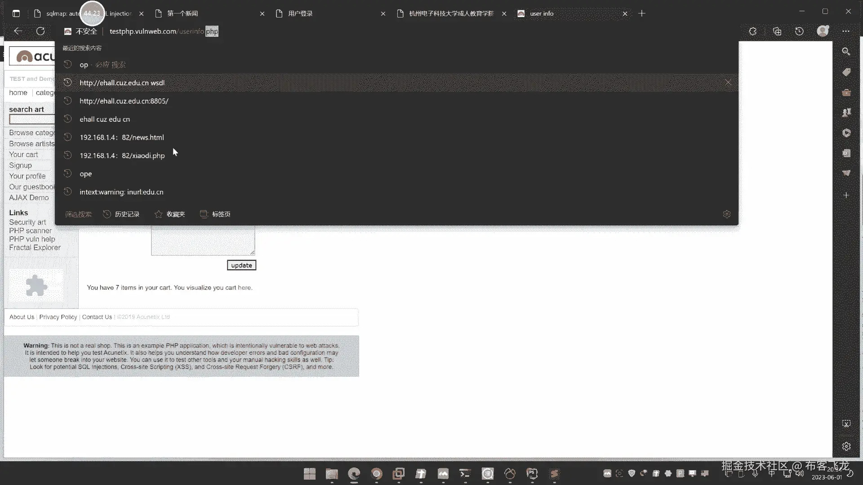
Task: Click the sidebar plus add icon
Action: pyautogui.click(x=846, y=195)
